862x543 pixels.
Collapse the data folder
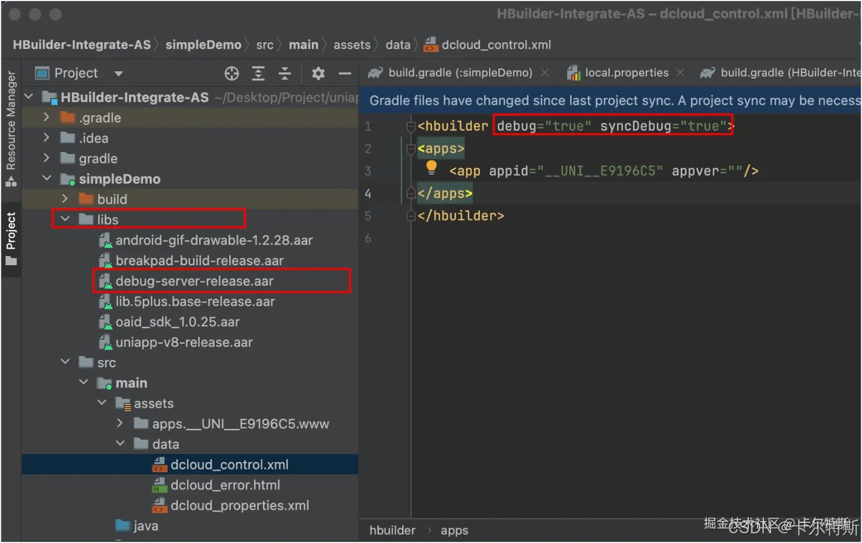(120, 443)
